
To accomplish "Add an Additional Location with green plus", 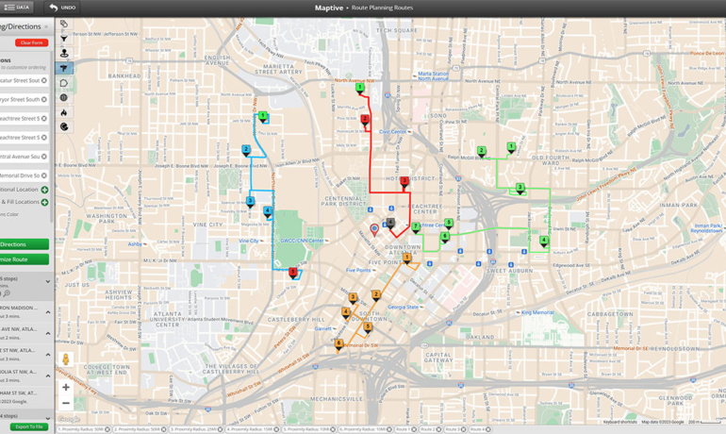I will coord(44,190).
